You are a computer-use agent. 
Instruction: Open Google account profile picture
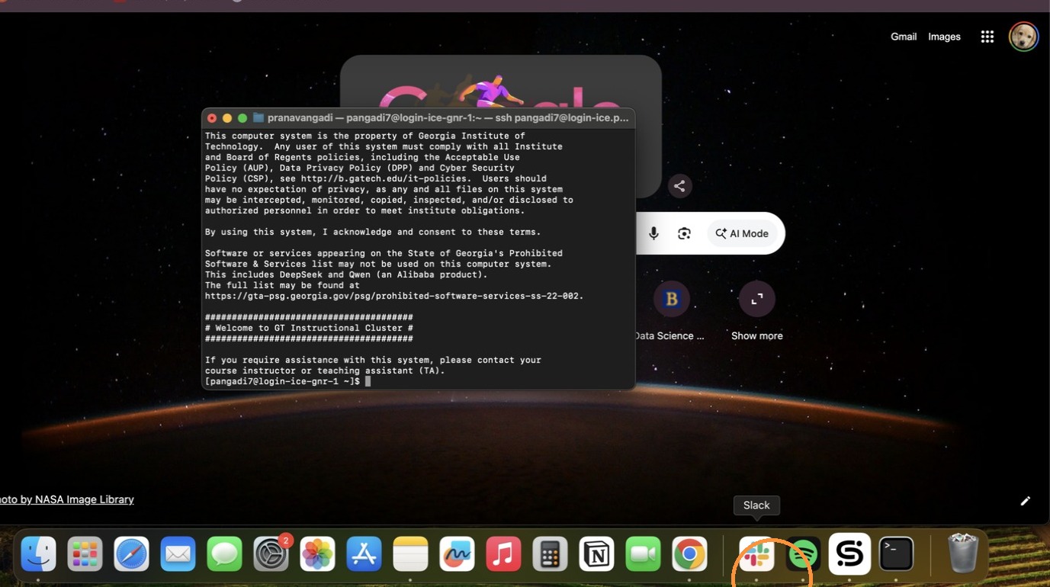1023,37
